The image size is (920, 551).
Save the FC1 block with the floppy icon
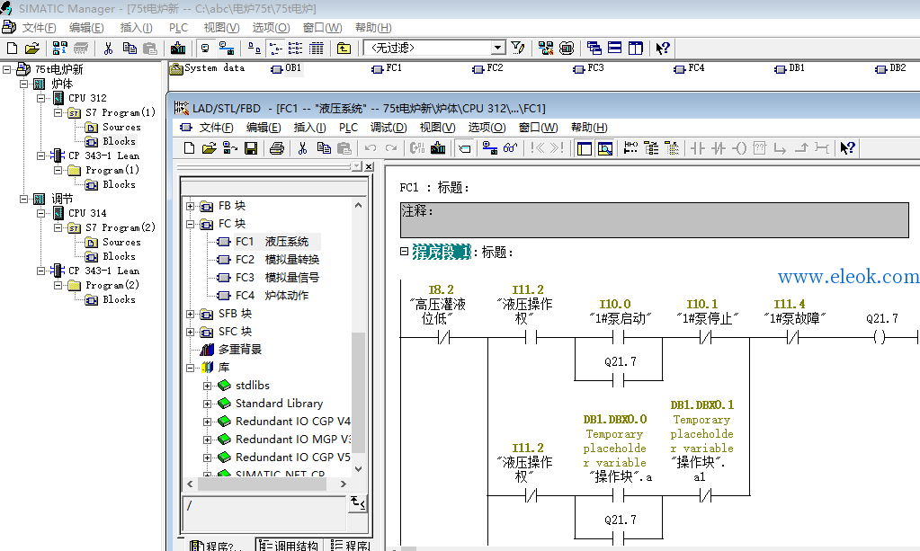click(x=251, y=148)
